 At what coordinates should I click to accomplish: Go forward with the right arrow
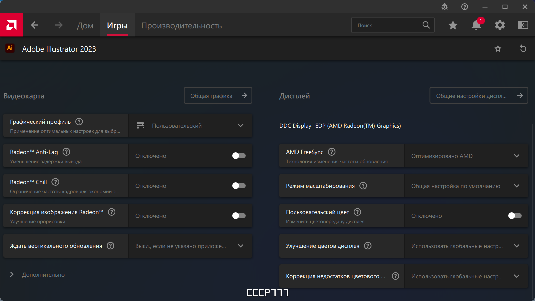(59, 25)
